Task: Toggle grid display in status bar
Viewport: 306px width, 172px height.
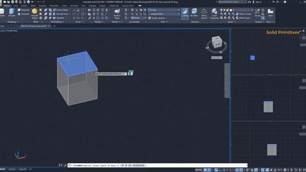Action: 205,170
